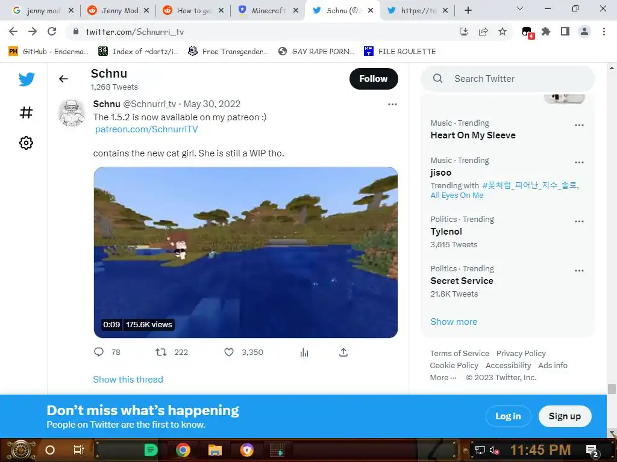Share the tweet via upload arrow icon
Image resolution: width=617 pixels, height=462 pixels.
tap(343, 353)
